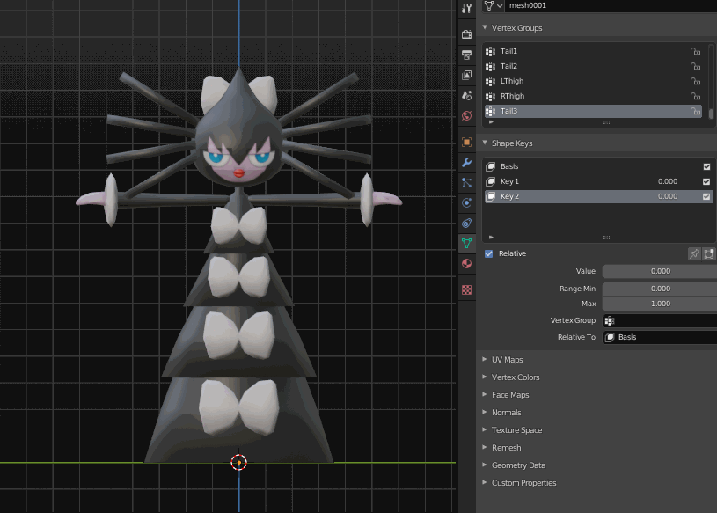Open the Particles properties tab

[x=466, y=182]
